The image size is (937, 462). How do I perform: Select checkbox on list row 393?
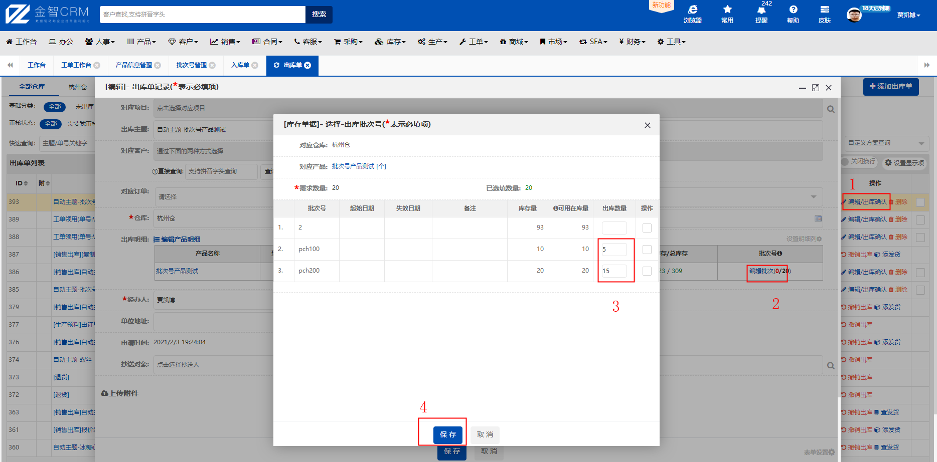920,202
